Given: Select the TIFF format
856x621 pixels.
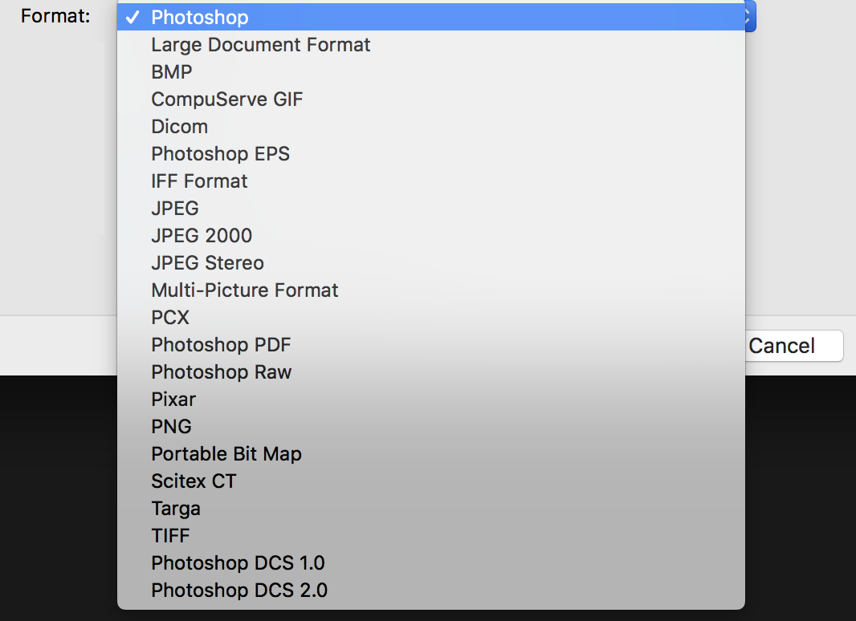Looking at the screenshot, I should pyautogui.click(x=170, y=535).
